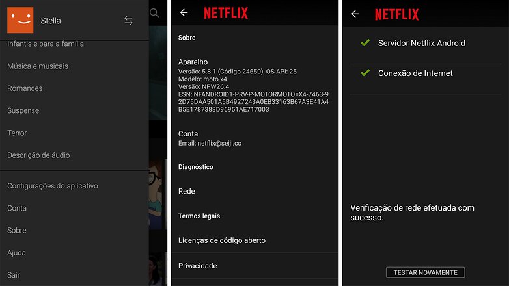
Task: Select the Aparelho device info entry
Action: 255,86
